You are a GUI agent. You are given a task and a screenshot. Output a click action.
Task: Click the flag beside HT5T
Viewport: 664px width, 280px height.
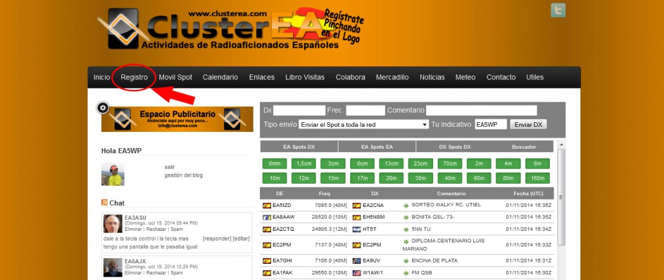[x=357, y=229]
